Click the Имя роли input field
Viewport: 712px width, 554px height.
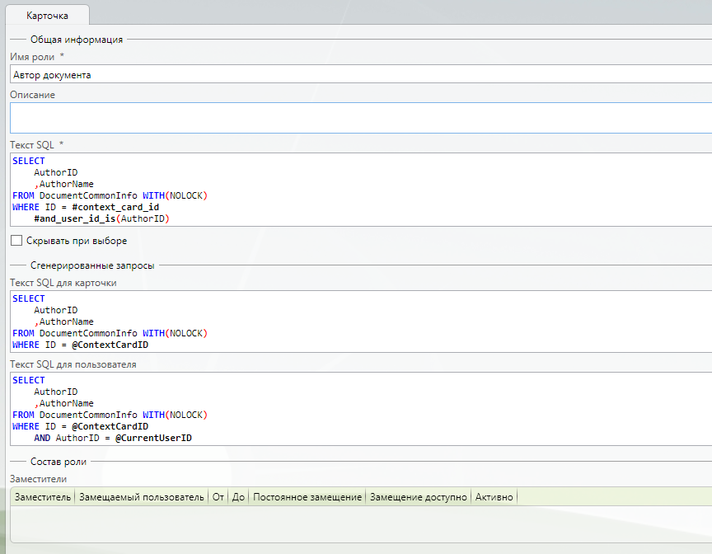(359, 74)
